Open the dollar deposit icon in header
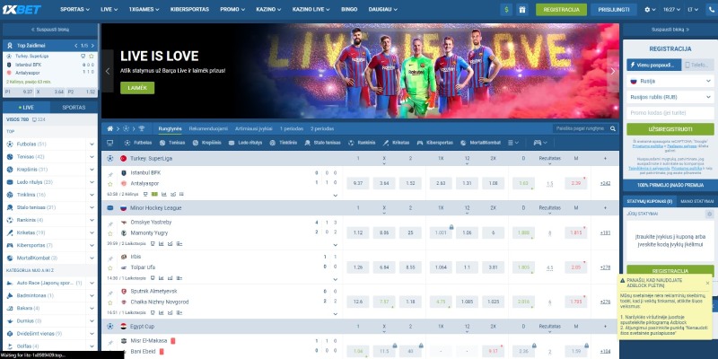 (506, 10)
